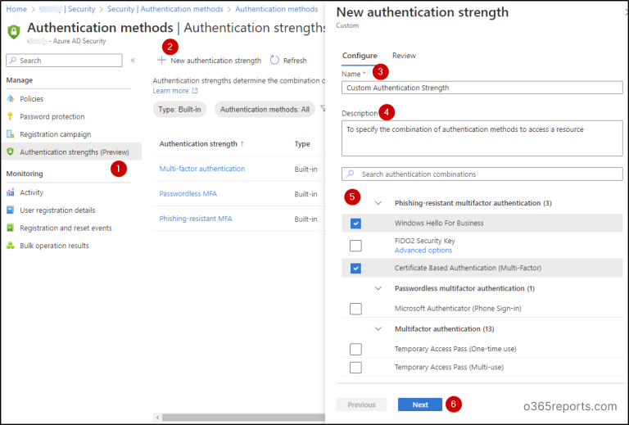This screenshot has width=629, height=425.
Task: Click the magnifier icon in authentication combinations search
Action: pos(351,174)
